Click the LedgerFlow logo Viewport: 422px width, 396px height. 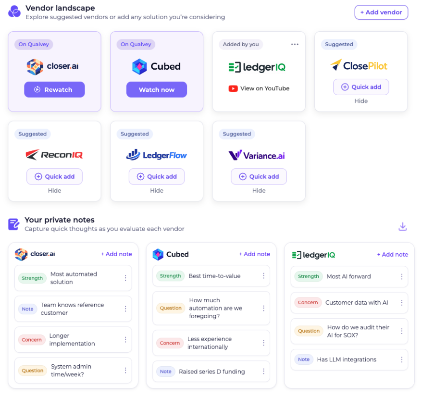[x=156, y=155]
